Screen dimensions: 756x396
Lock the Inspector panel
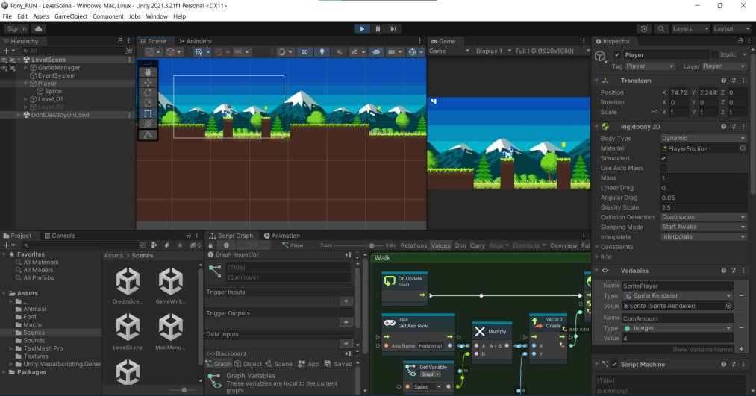tap(740, 41)
